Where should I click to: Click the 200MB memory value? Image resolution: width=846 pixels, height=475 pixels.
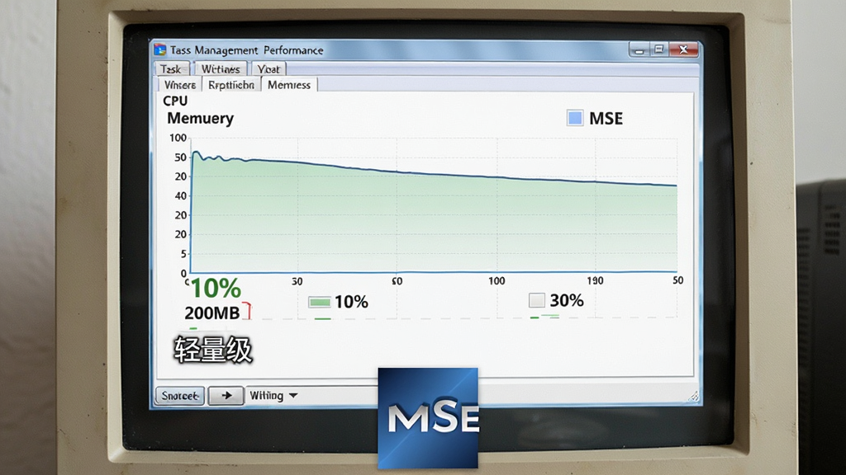(212, 313)
